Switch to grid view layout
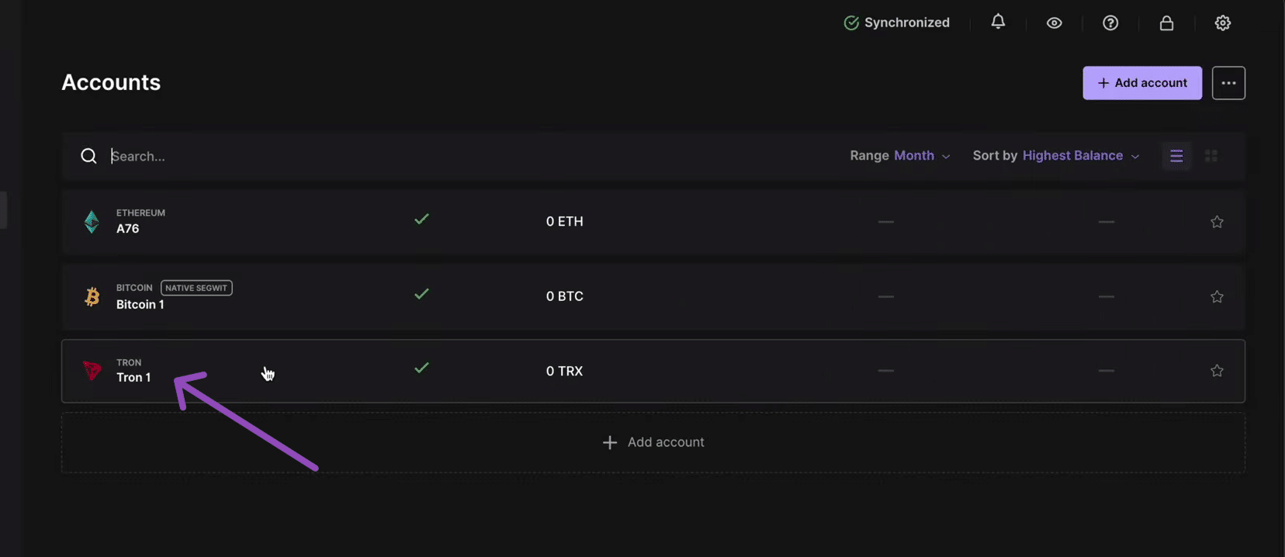Viewport: 1285px width, 557px height. point(1211,156)
